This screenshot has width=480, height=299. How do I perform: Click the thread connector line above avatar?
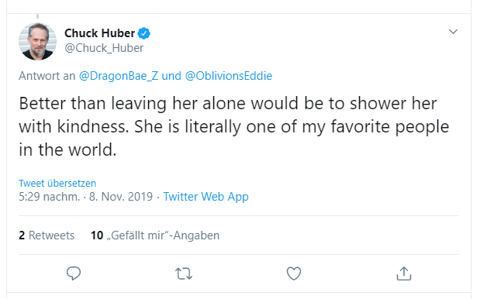[38, 16]
